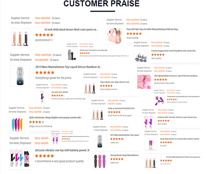Click the "Silicone vibrator sex toy with battery power" title
This screenshot has width=206, height=174.
click(62, 150)
